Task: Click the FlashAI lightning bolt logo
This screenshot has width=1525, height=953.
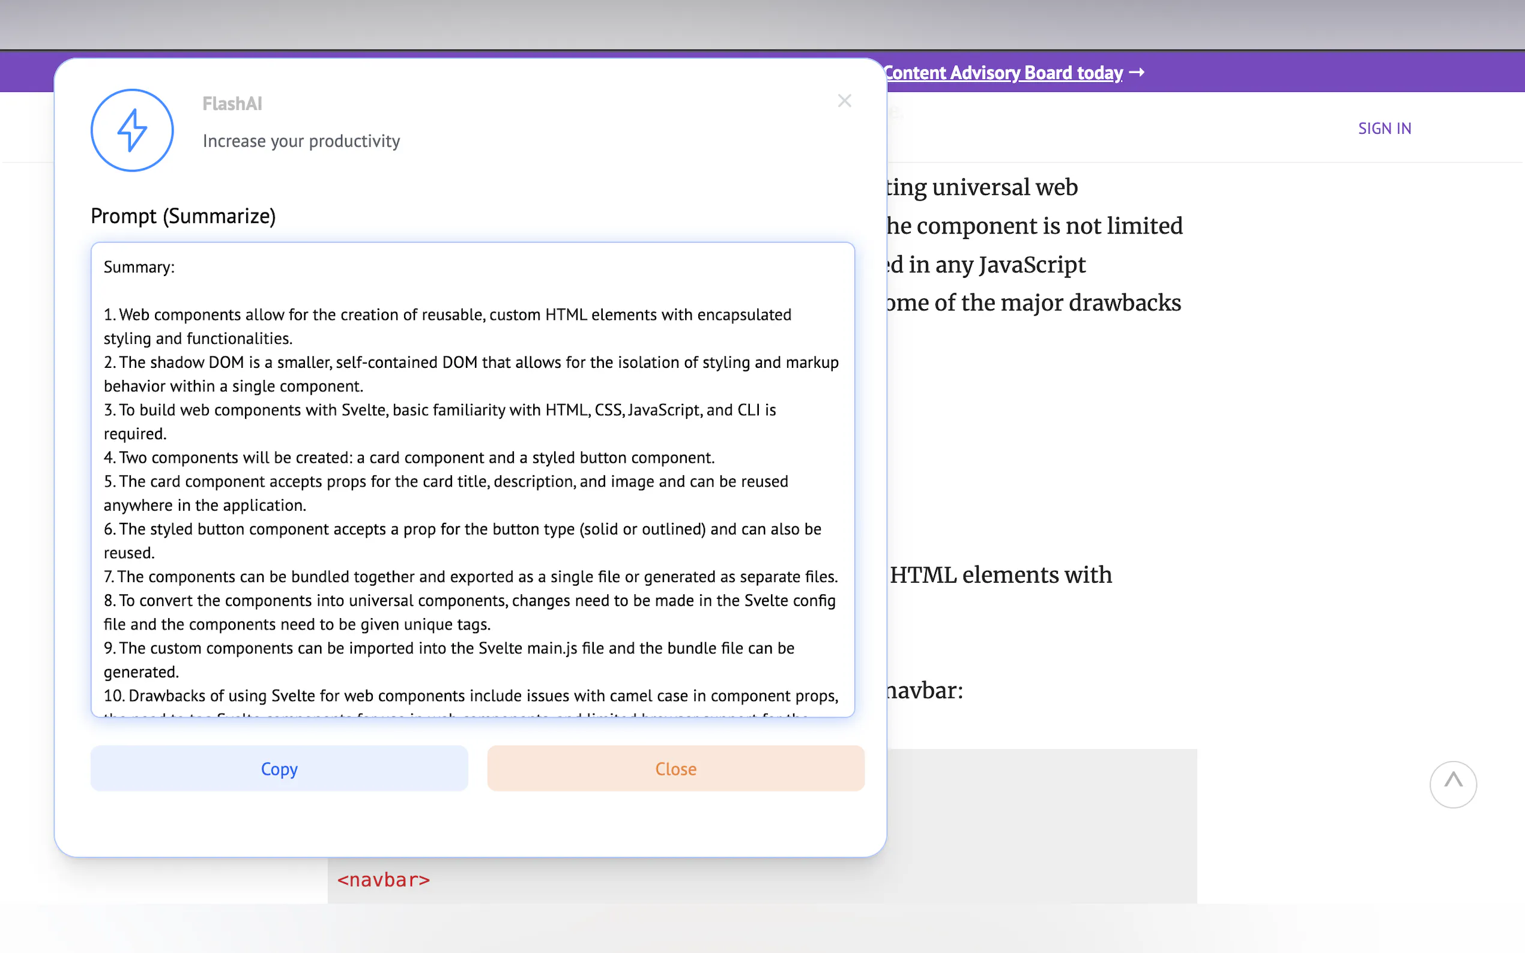Action: click(131, 130)
